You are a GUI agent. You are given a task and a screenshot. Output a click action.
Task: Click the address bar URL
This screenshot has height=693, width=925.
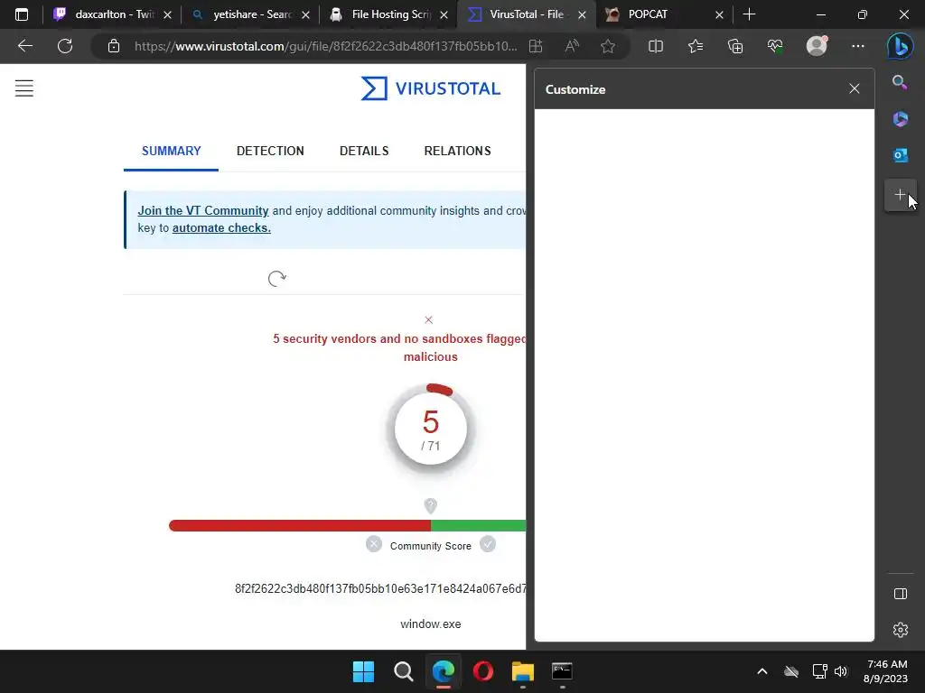tap(325, 46)
